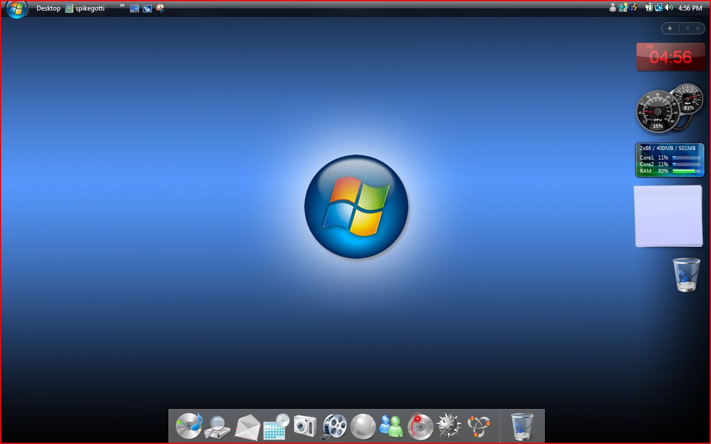Open the magnifier over drive dock icon
The width and height of the screenshot is (711, 444).
(217, 427)
